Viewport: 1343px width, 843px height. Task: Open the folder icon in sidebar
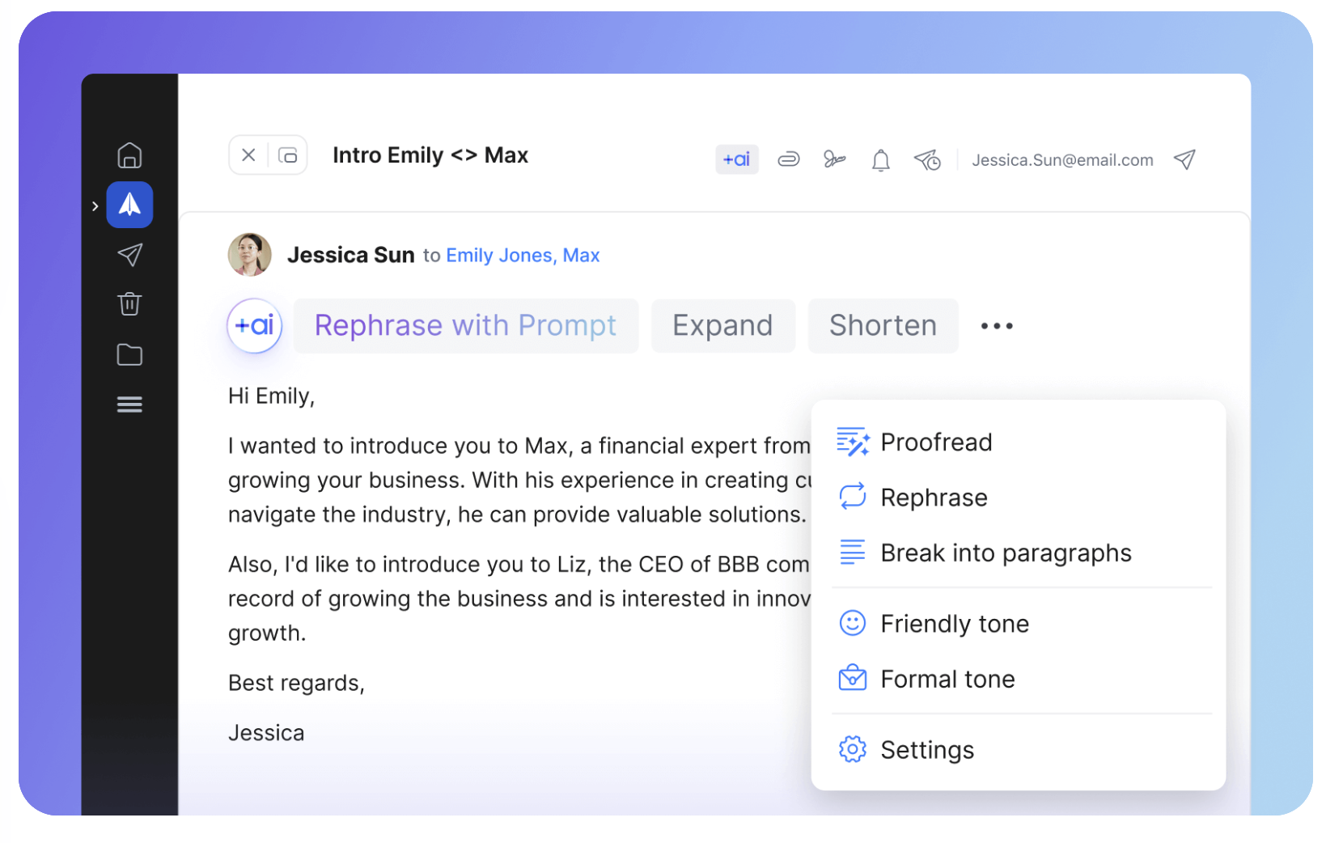pos(129,354)
